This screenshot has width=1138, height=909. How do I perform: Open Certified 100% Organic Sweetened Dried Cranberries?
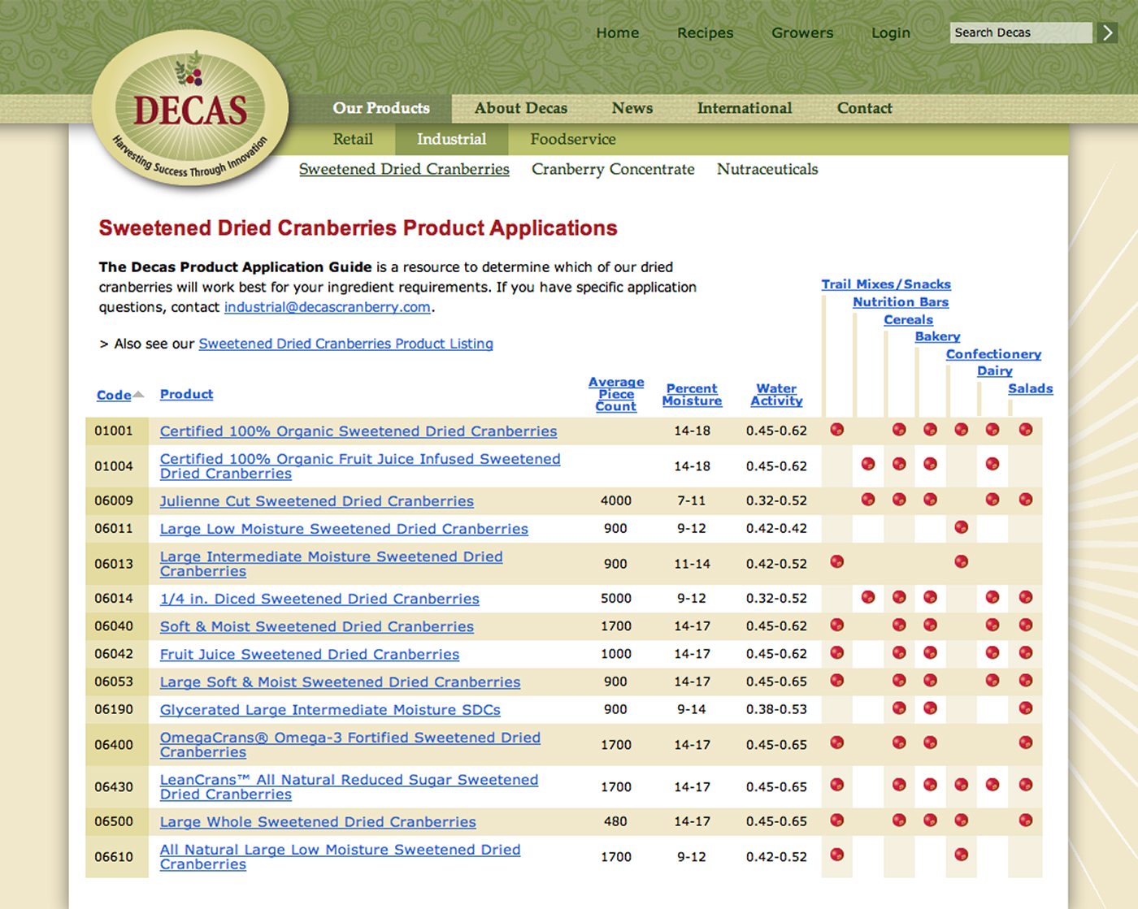(x=358, y=431)
